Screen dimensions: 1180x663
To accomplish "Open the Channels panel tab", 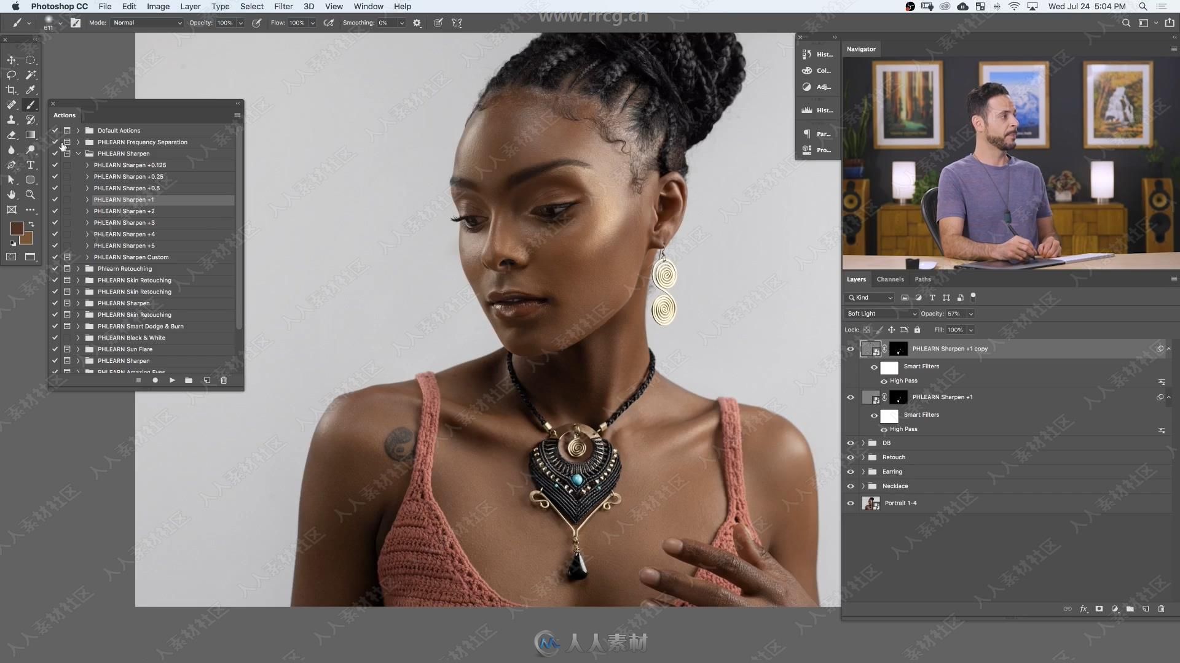I will point(890,279).
